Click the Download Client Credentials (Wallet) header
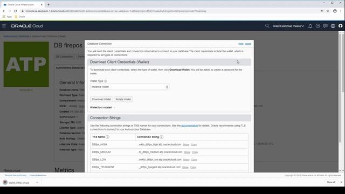Screen dimensions: 345x194 pos(169,62)
